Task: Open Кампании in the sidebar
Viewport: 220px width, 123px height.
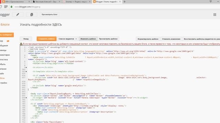Action: [x=3, y=69]
